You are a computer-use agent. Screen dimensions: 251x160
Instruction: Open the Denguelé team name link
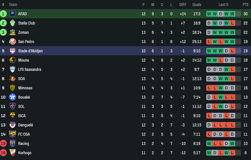[25, 125]
